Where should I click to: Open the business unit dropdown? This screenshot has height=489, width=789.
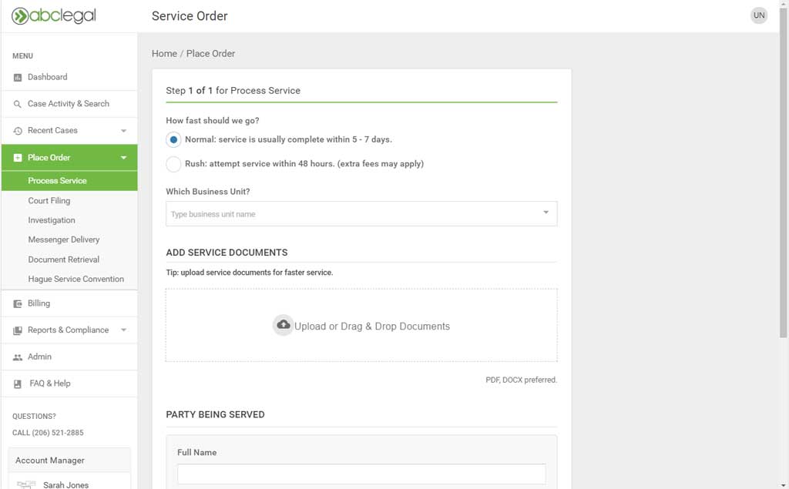[361, 214]
